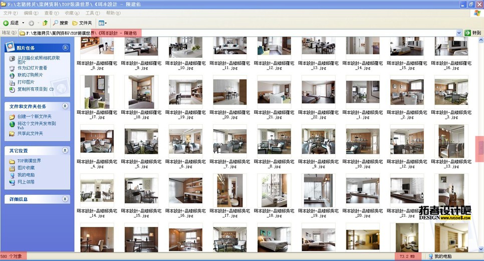484x261 pixels.
Task: Select thumbnail of 羅宅_10.jpg
Action: [185, 47]
